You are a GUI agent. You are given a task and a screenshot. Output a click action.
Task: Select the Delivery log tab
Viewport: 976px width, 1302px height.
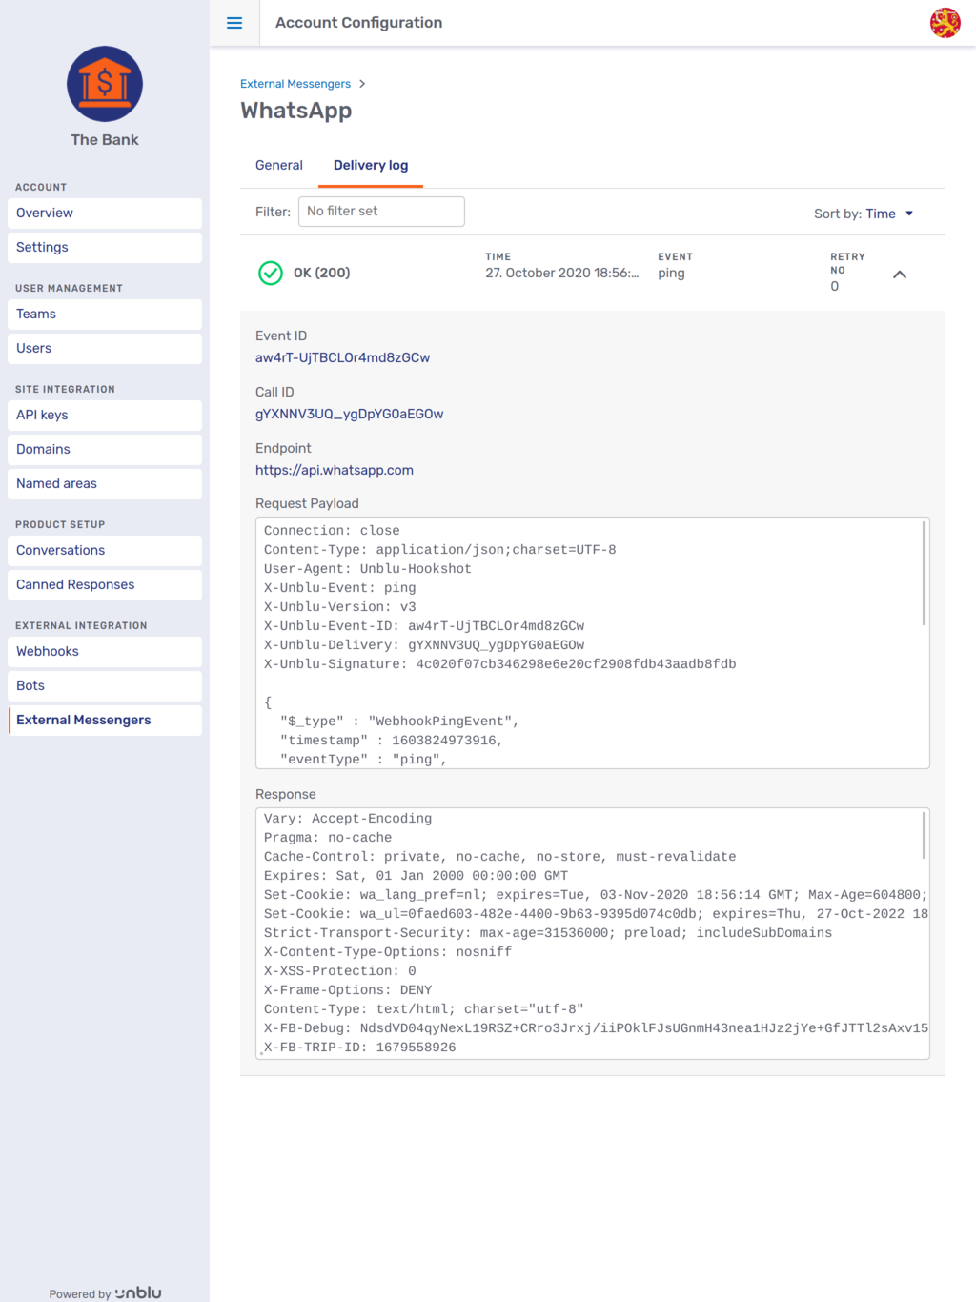click(370, 165)
